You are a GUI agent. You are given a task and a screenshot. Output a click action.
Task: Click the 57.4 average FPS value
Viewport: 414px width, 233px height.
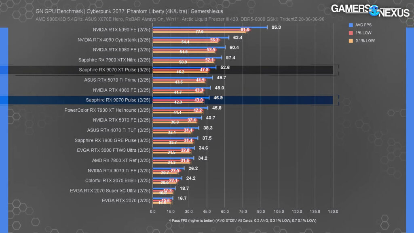230,57
